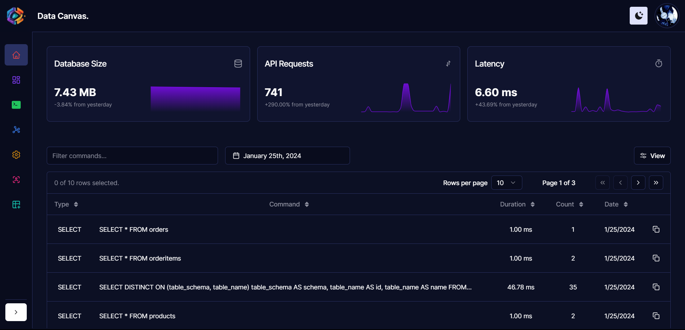Copy the SELECT * FROM orders command

click(x=656, y=229)
